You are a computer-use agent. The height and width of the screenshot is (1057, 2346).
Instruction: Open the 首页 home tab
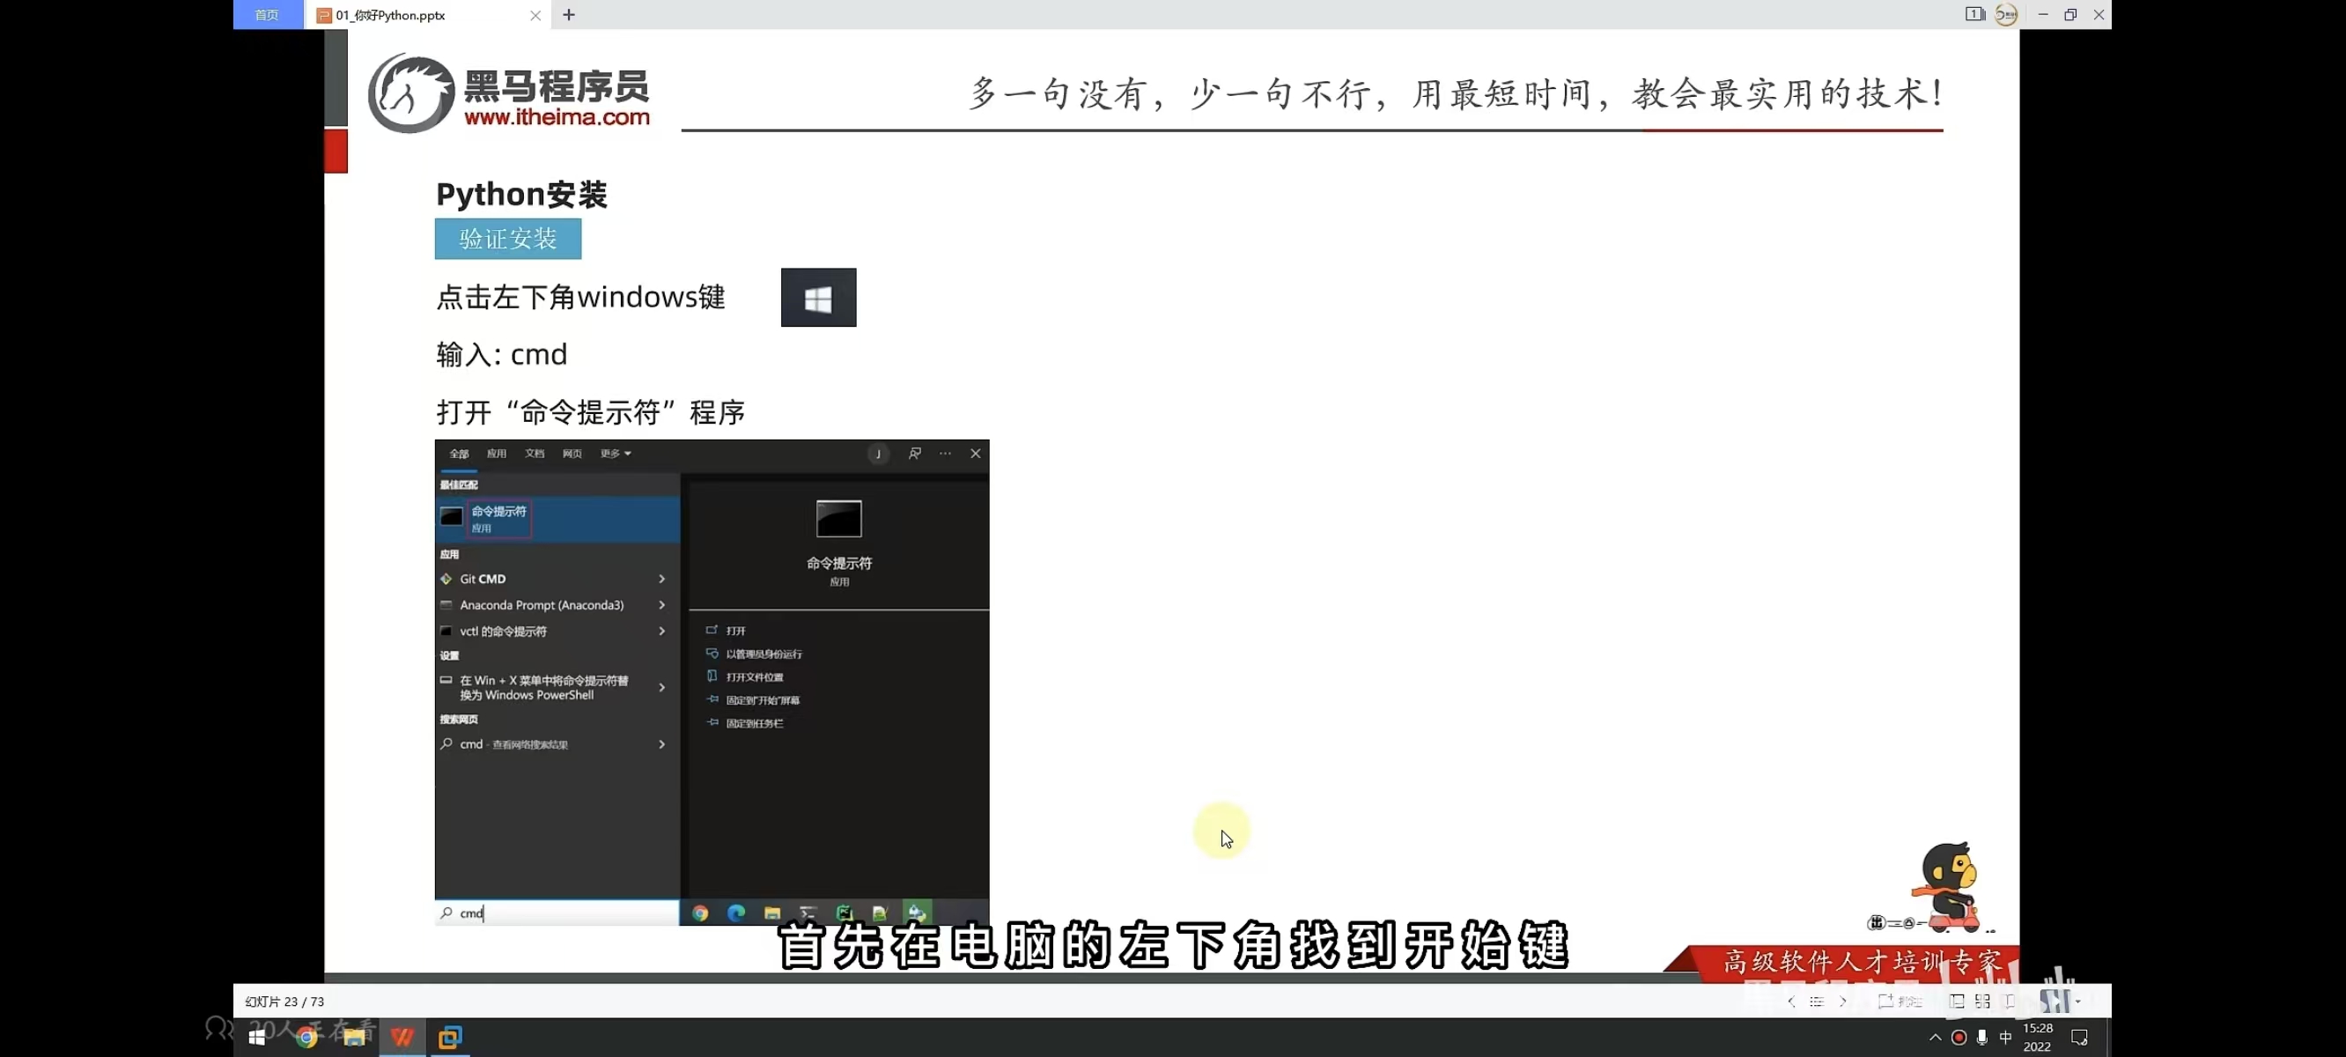[267, 15]
